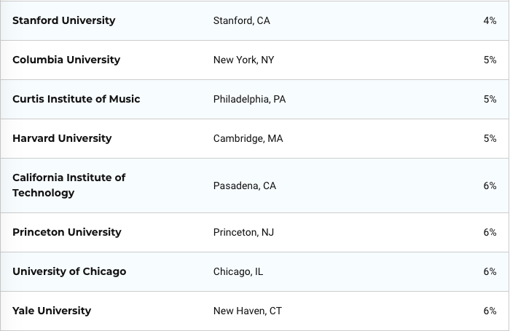The image size is (510, 331).
Task: Click the Stanford, CA location cell
Action: 242,21
